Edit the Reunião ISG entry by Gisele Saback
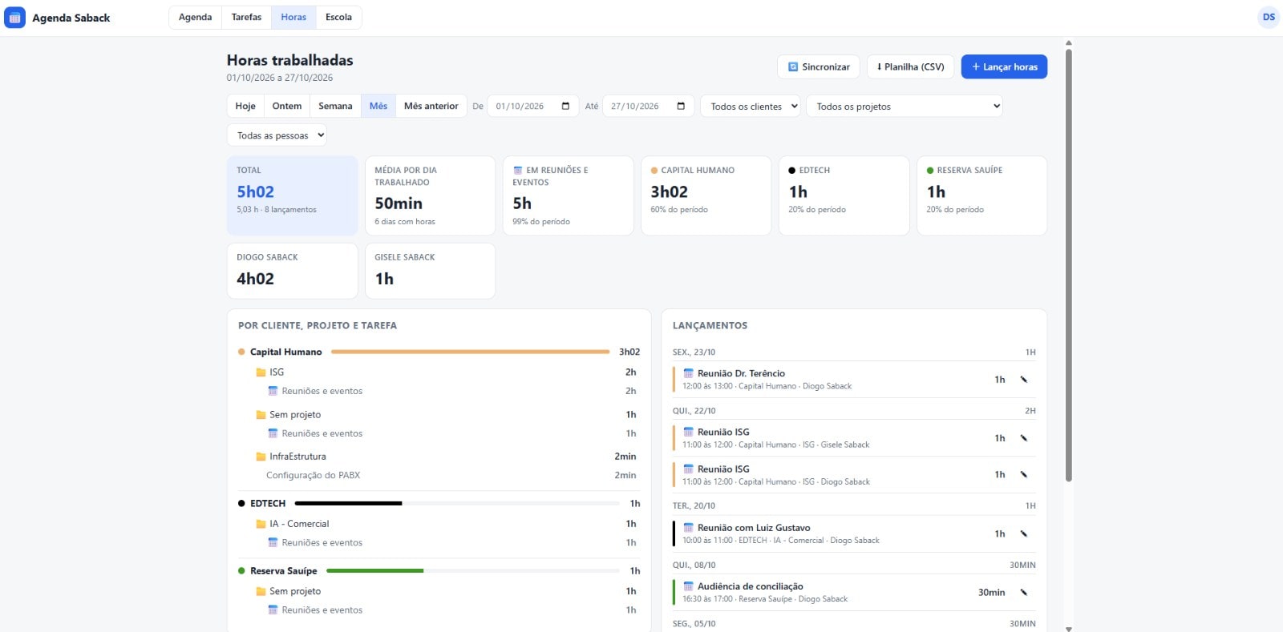 1024,438
